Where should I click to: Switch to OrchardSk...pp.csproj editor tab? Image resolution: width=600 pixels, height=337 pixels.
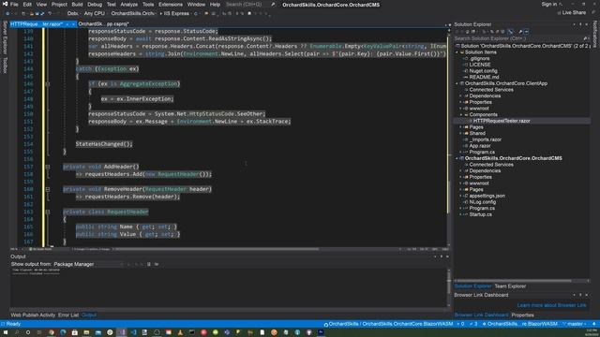(x=103, y=24)
